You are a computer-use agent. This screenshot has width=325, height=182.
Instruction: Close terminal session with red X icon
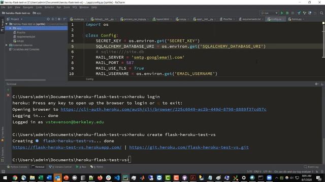pos(8,95)
